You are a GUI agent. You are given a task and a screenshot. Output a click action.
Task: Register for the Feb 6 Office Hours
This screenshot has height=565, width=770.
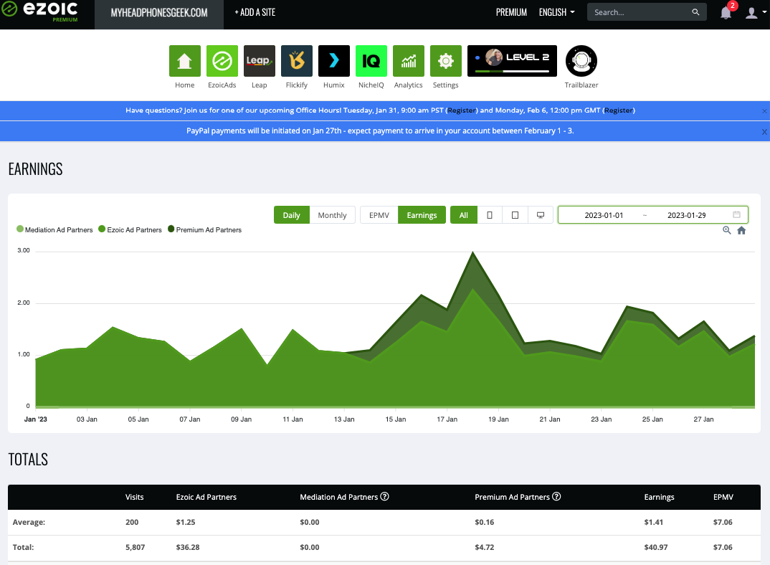[x=619, y=110]
